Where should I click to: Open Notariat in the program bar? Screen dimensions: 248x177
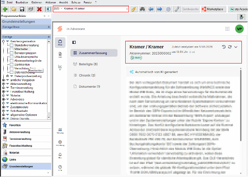point(26,153)
